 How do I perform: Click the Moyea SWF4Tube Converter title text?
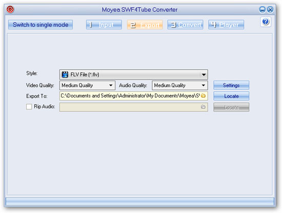click(x=140, y=10)
